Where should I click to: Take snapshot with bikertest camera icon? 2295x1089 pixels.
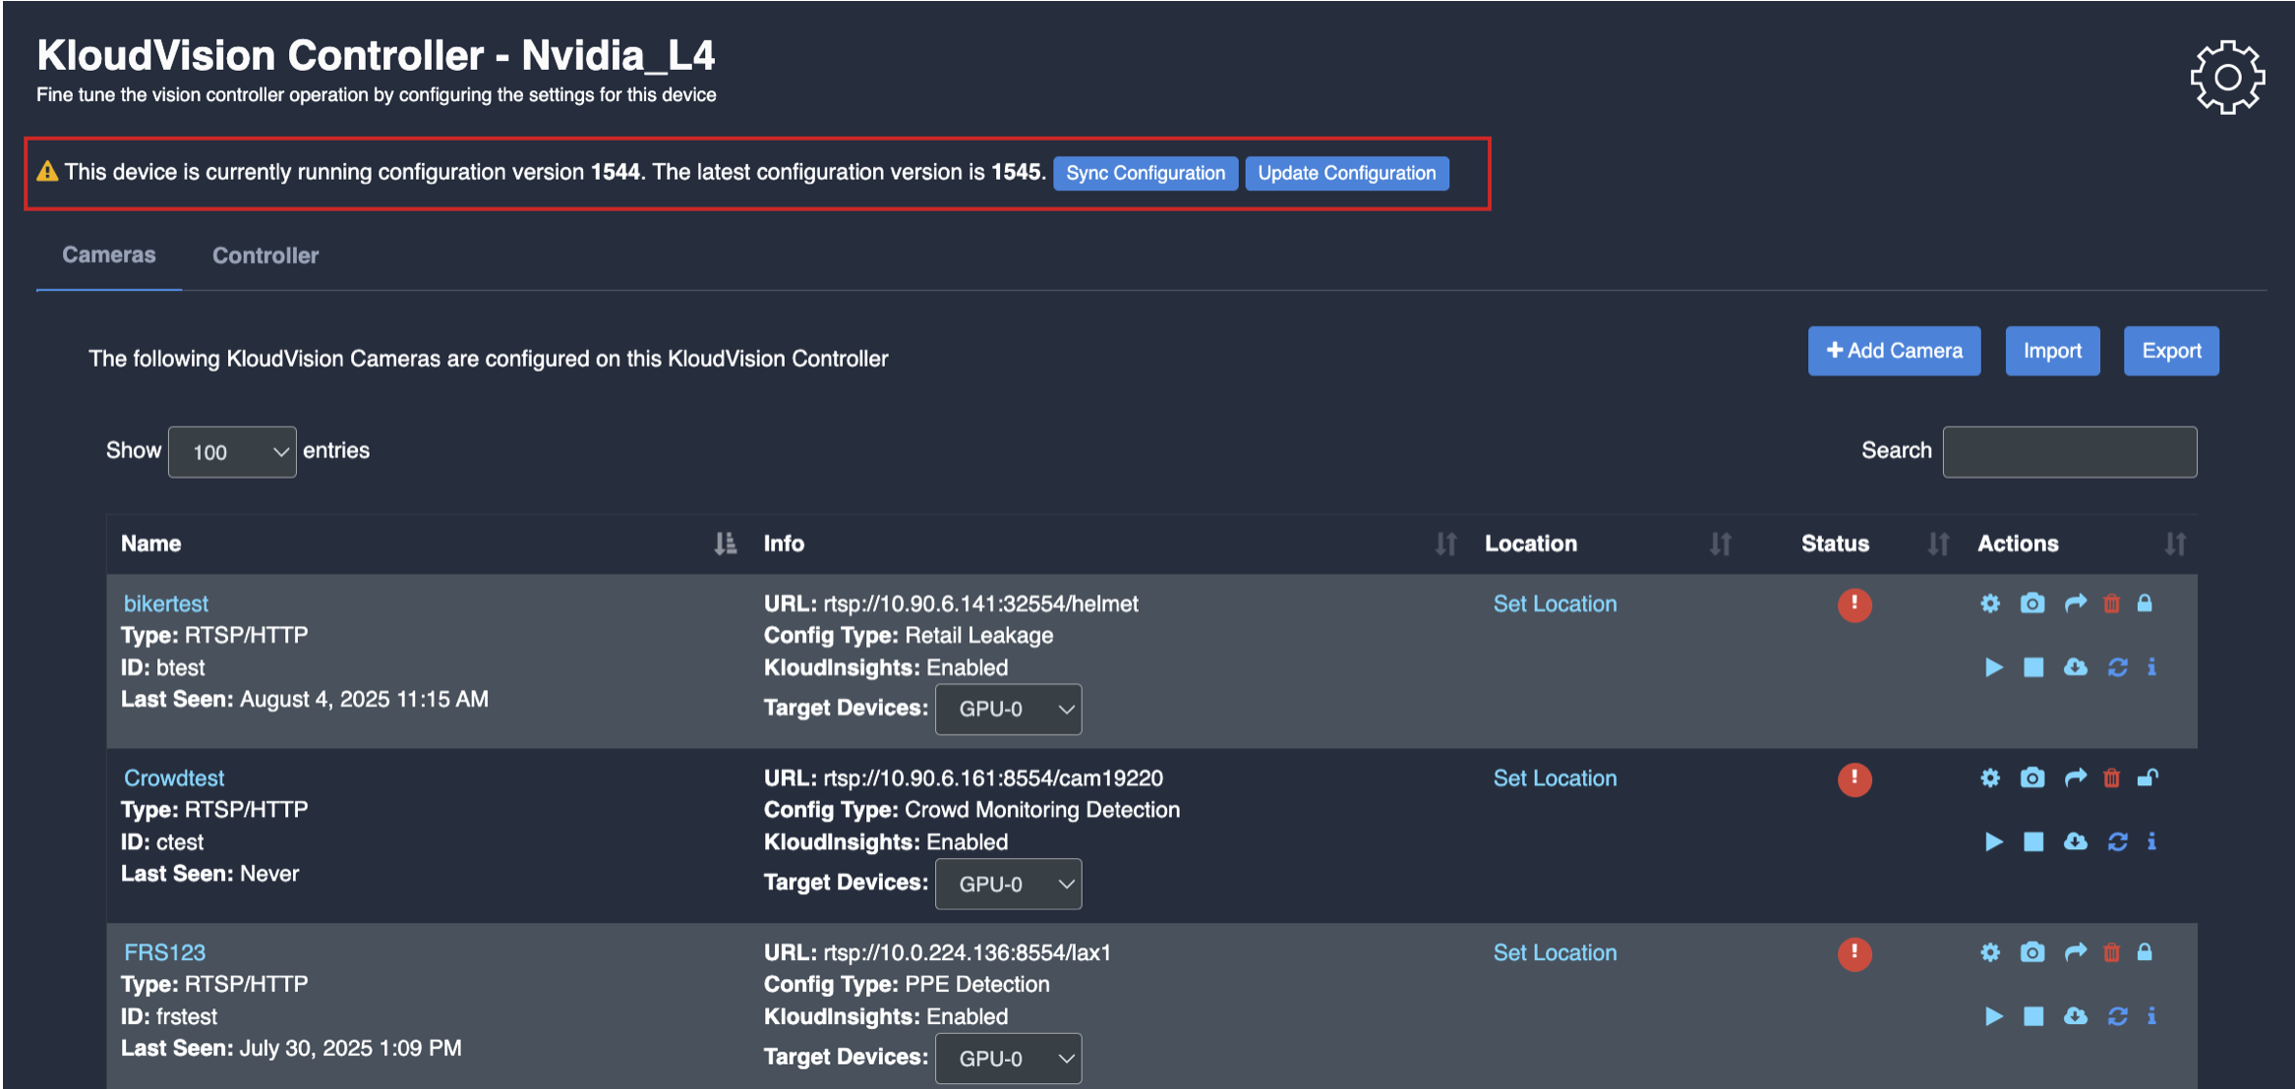[x=2032, y=603]
